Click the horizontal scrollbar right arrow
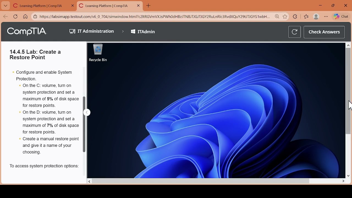Image resolution: width=352 pixels, height=198 pixels. coord(343,181)
